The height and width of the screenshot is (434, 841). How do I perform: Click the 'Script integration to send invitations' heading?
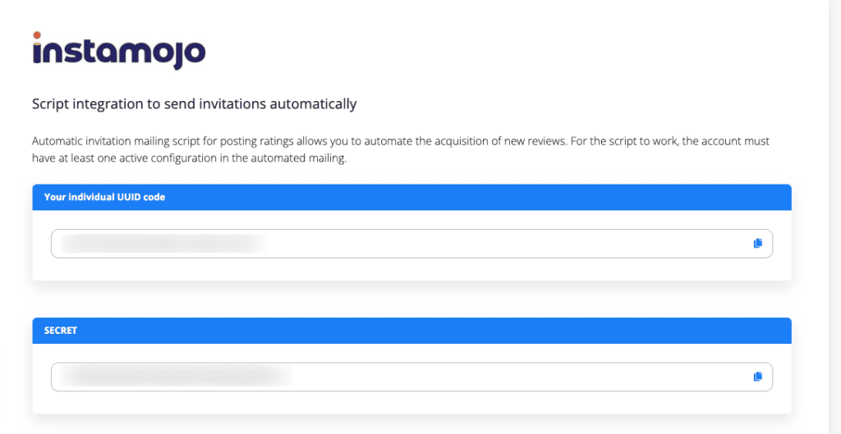click(194, 104)
